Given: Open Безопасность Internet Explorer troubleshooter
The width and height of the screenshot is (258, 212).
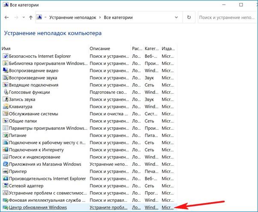Looking at the screenshot, I should point(40,56).
